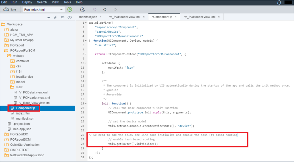Open the Search menu
294x162 pixels.
pos(42,2)
